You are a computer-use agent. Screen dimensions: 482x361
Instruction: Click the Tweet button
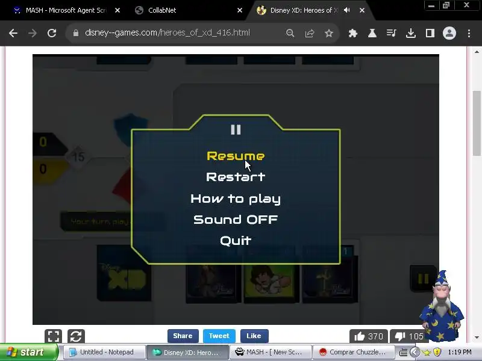tap(219, 336)
